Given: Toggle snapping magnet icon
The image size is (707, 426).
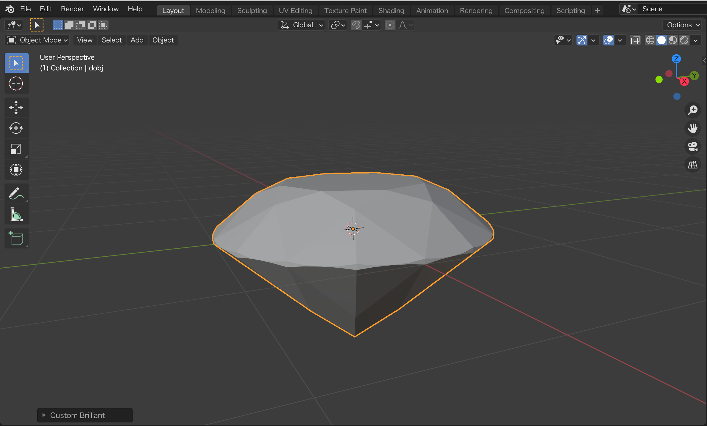Looking at the screenshot, I should tap(356, 25).
